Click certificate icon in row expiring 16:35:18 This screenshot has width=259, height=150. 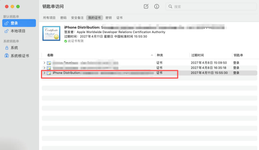click(49, 68)
